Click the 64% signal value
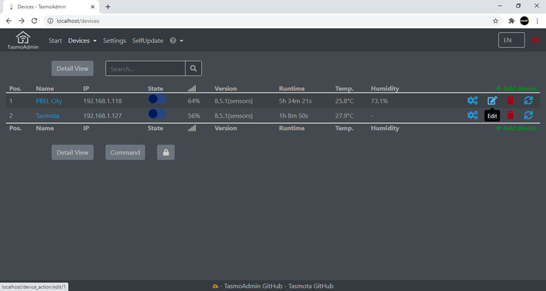 pos(194,101)
